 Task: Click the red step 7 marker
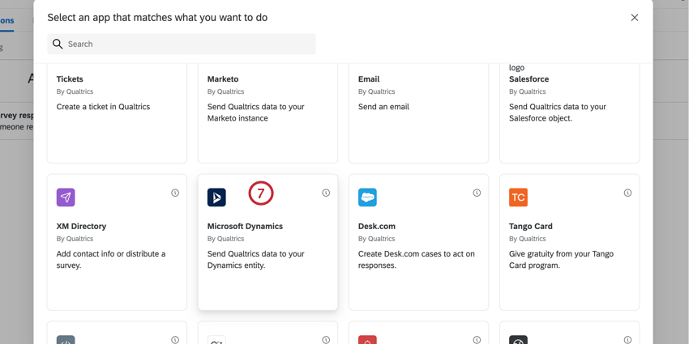pyautogui.click(x=261, y=193)
